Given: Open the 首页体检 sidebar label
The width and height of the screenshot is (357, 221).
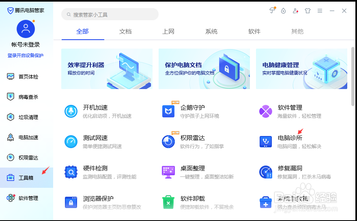Looking at the screenshot, I should point(28,77).
